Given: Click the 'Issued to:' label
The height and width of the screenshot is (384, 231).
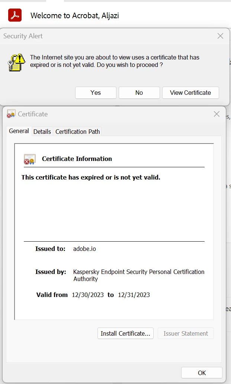Looking at the screenshot, I should point(50,249).
